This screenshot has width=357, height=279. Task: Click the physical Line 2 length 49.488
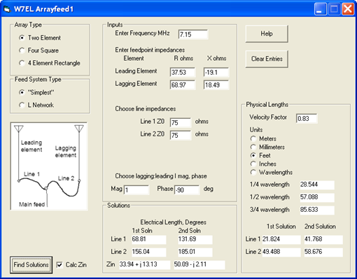[x=281, y=252]
